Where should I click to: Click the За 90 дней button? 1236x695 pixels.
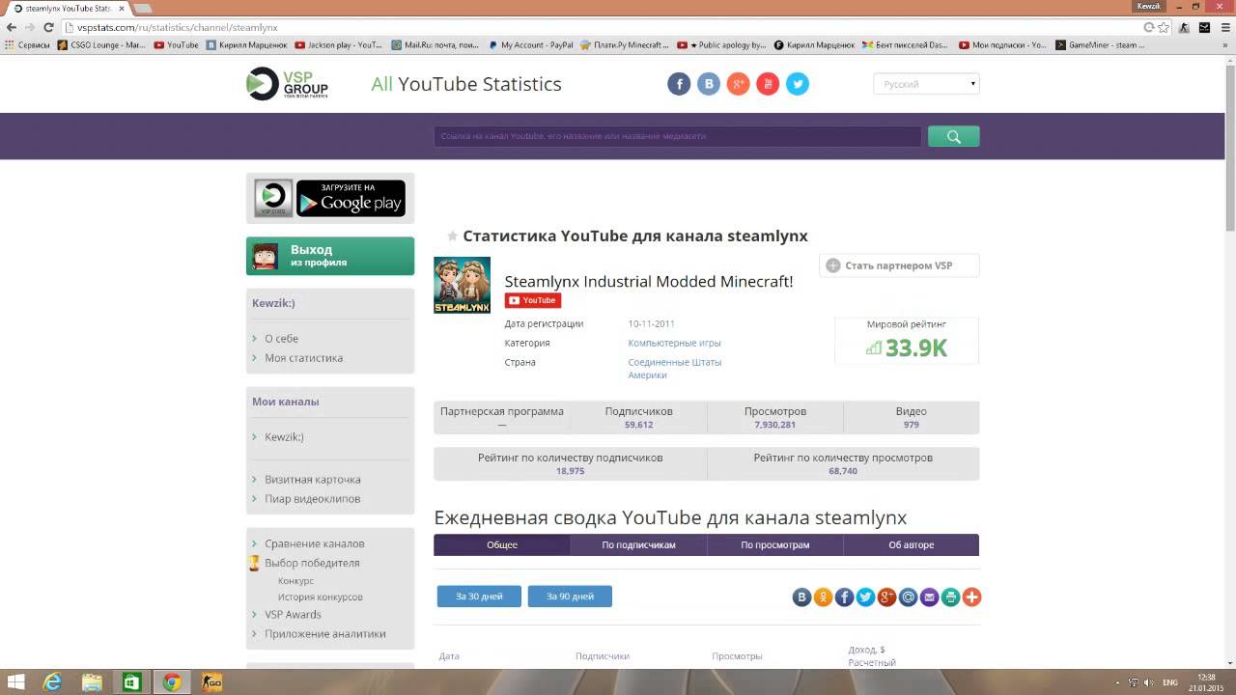pos(570,597)
